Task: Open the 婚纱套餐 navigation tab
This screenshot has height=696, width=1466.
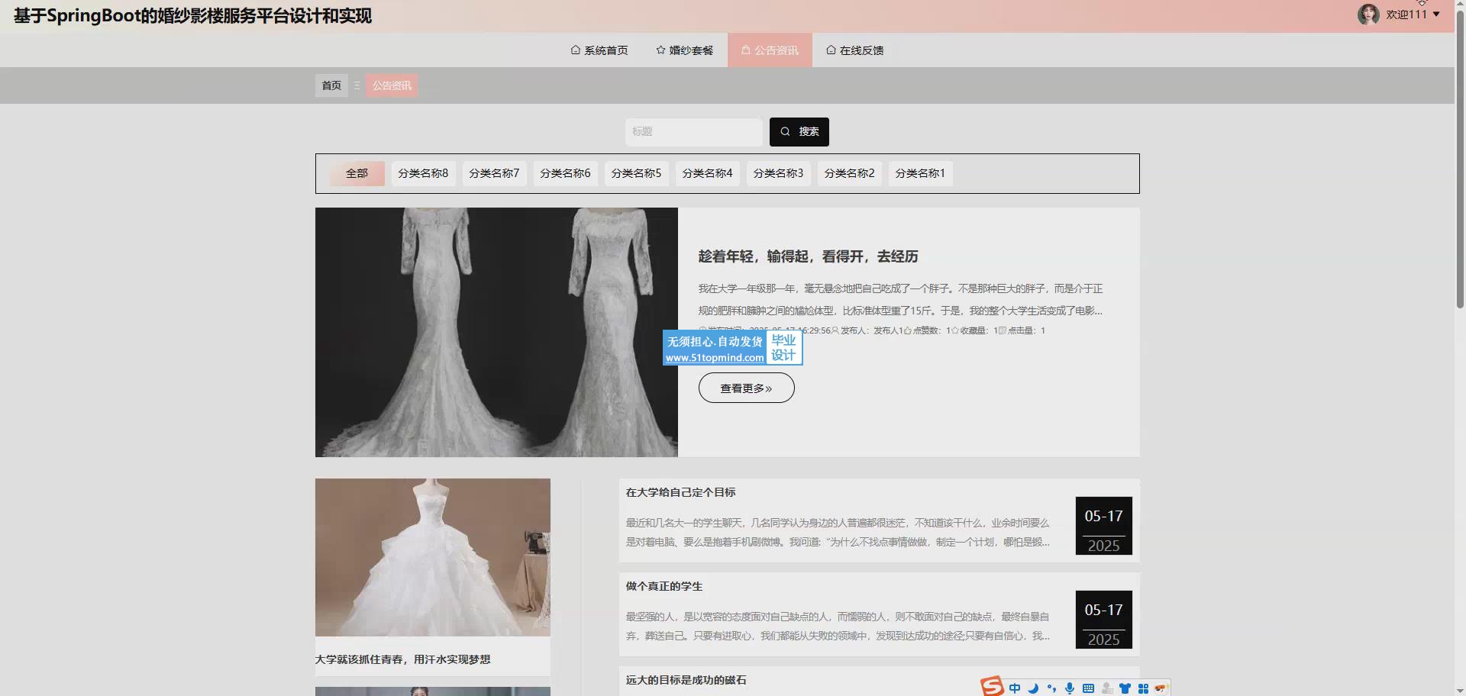Action: pyautogui.click(x=684, y=50)
